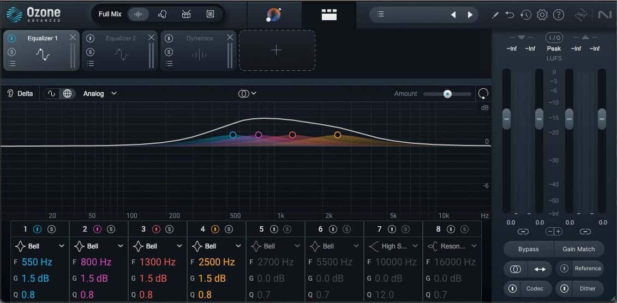Click the Bypass button

tap(529, 249)
